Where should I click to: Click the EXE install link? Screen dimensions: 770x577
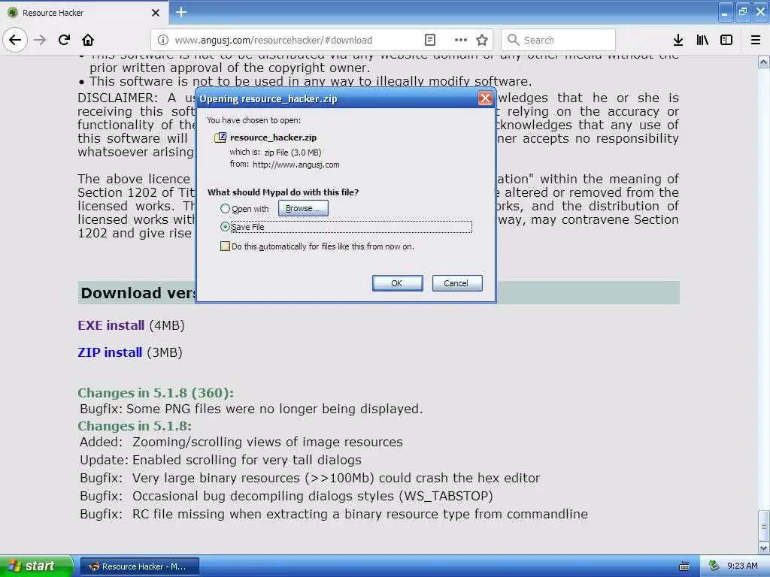(111, 325)
